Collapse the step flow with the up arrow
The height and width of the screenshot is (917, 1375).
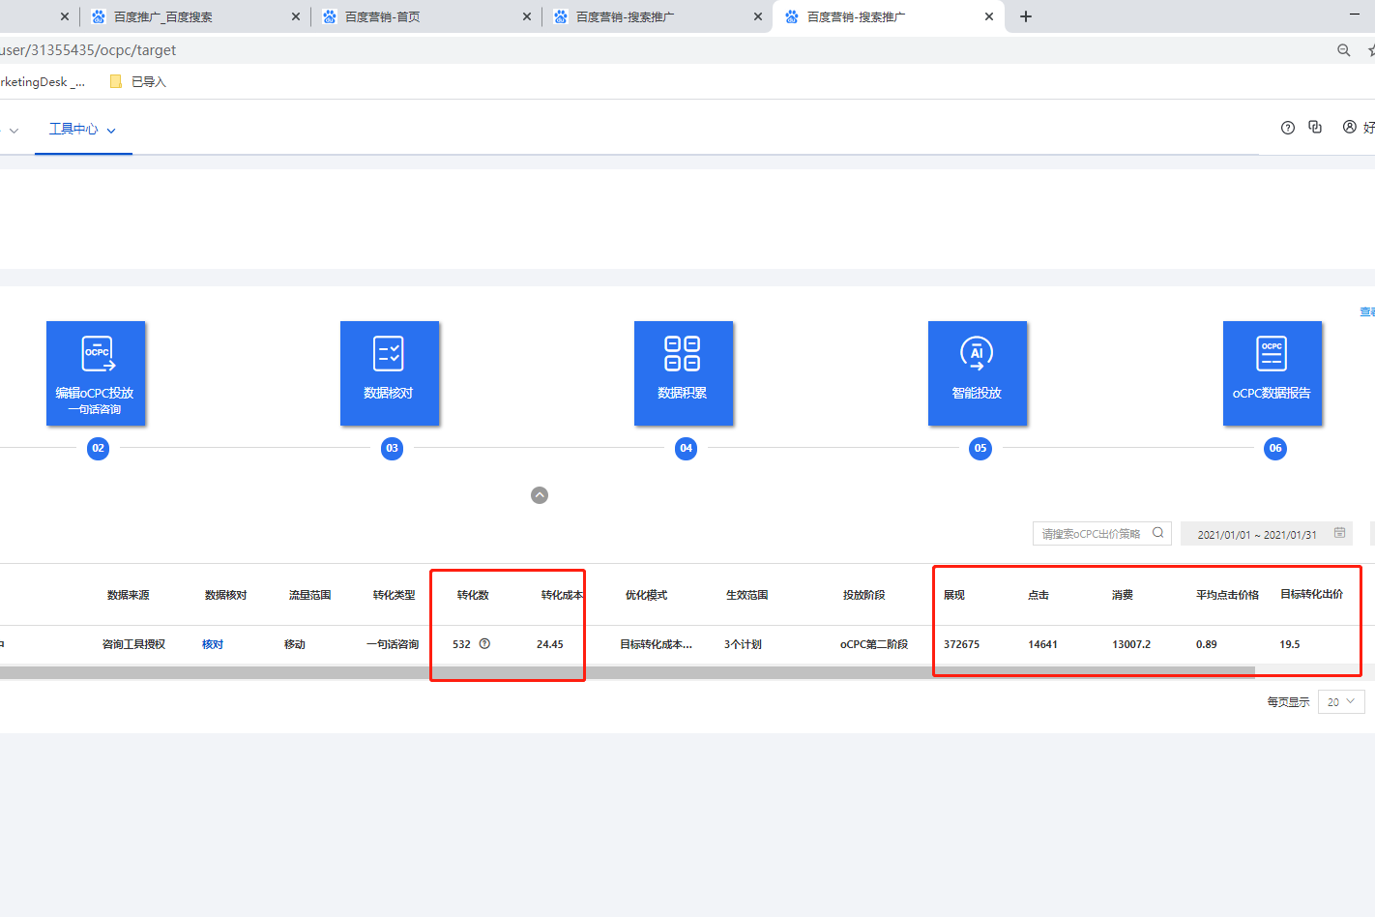coord(540,495)
